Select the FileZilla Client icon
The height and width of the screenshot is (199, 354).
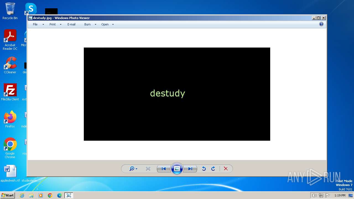pyautogui.click(x=10, y=92)
